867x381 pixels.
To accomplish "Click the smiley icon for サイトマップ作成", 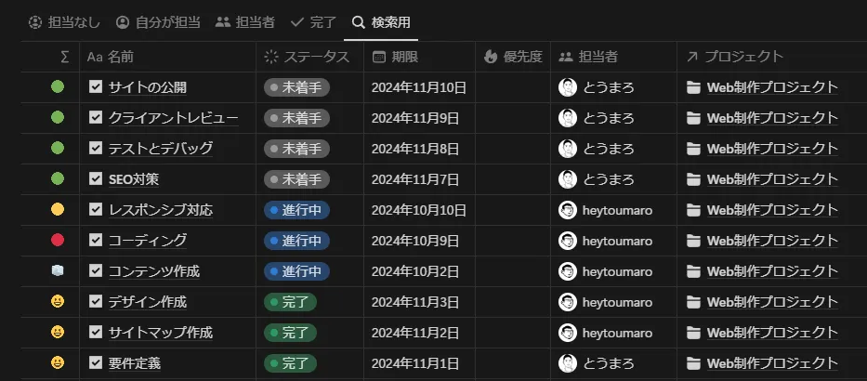I will tap(58, 333).
